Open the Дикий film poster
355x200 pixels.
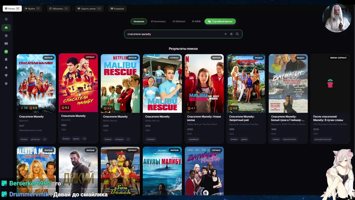(x=78, y=171)
